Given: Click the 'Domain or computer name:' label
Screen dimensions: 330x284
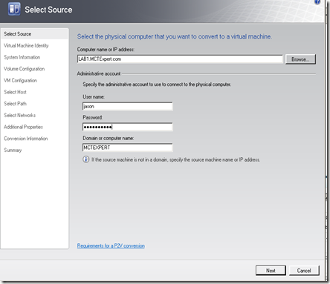Looking at the screenshot, I should click(x=109, y=138).
